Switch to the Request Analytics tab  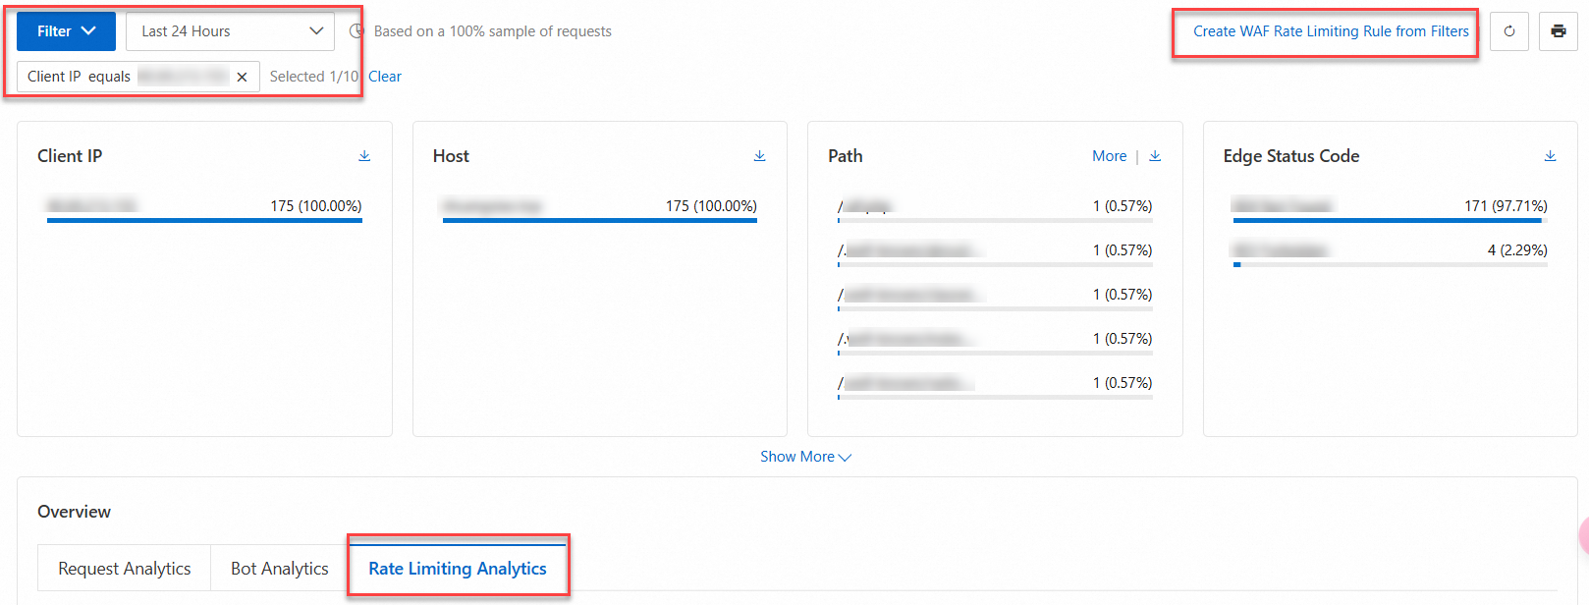[125, 569]
